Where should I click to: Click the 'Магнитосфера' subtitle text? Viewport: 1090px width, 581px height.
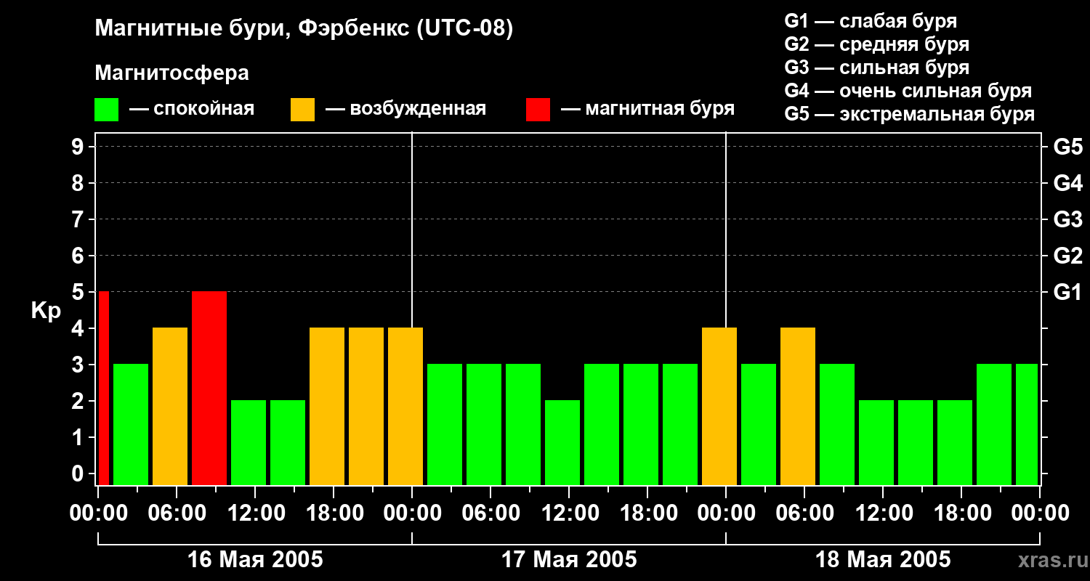point(171,73)
